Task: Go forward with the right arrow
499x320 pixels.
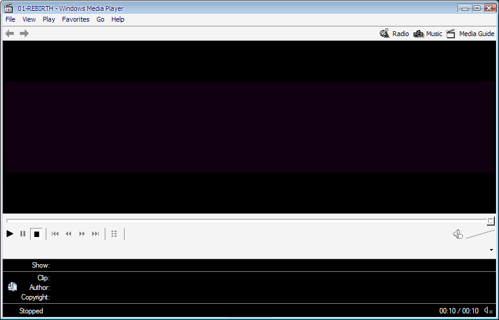Action: (x=24, y=34)
